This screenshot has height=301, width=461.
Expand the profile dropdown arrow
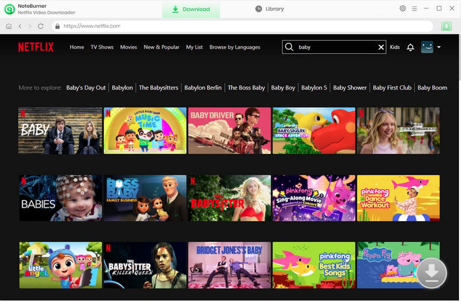pos(439,47)
